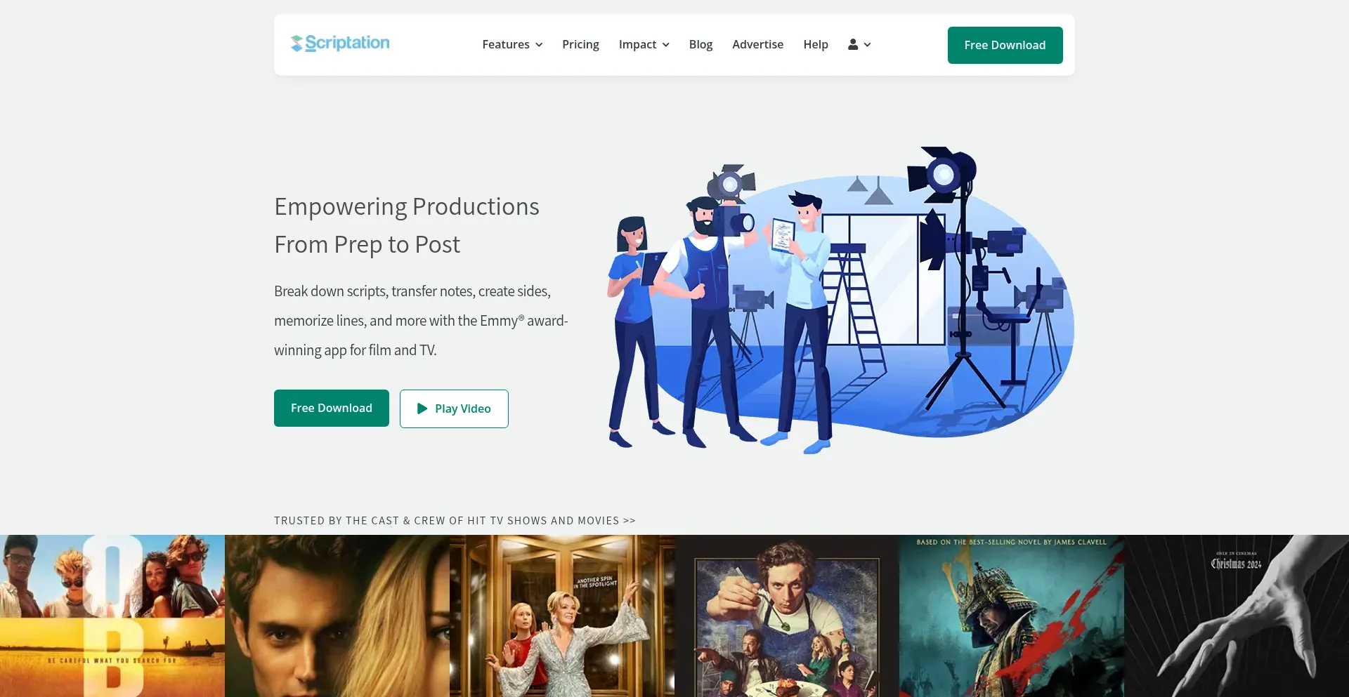Viewport: 1349px width, 697px height.
Task: Expand the Impact dropdown chevron
Action: tap(665, 45)
